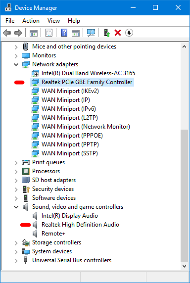Minimize the Device Manager window
Screen dimensions: 190x283
(x=133, y=7)
